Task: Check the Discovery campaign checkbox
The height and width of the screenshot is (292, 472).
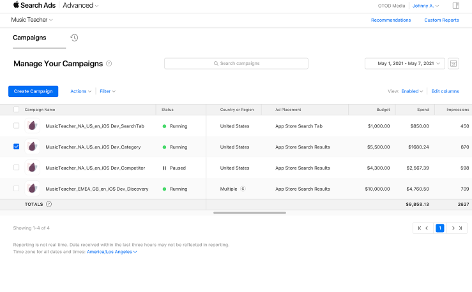Action: pos(16,188)
